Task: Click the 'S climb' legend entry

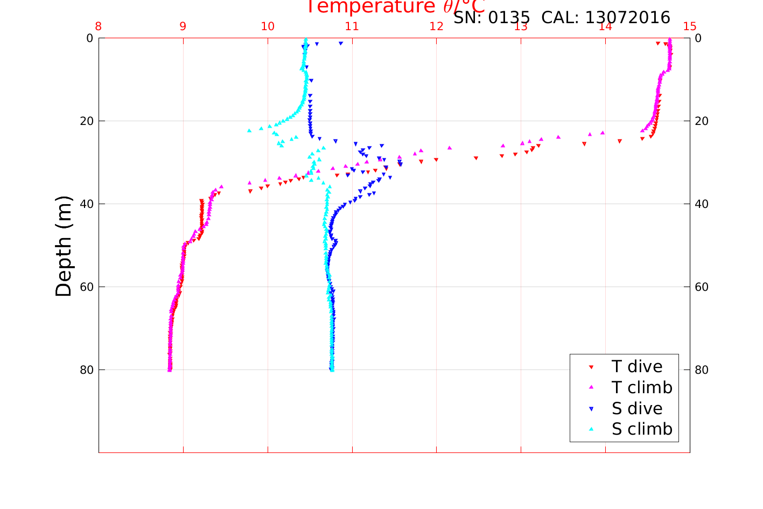Action: [x=642, y=429]
